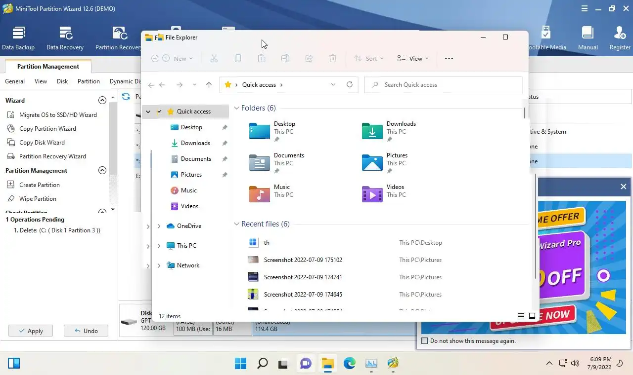Open Widgets button on taskbar
Screen dimensions: 633x375
tap(14, 364)
